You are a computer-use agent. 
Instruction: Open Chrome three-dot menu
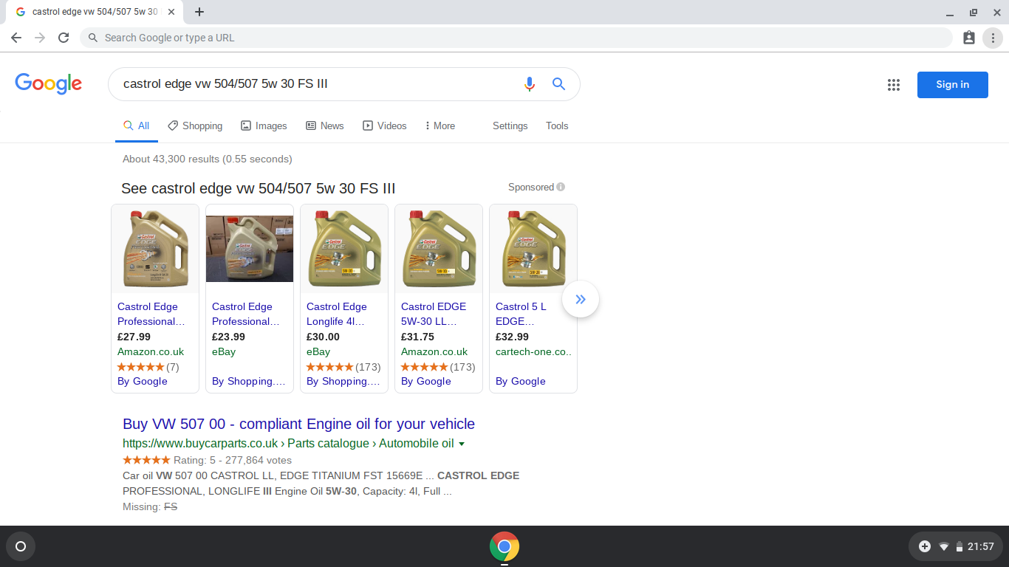tap(993, 38)
